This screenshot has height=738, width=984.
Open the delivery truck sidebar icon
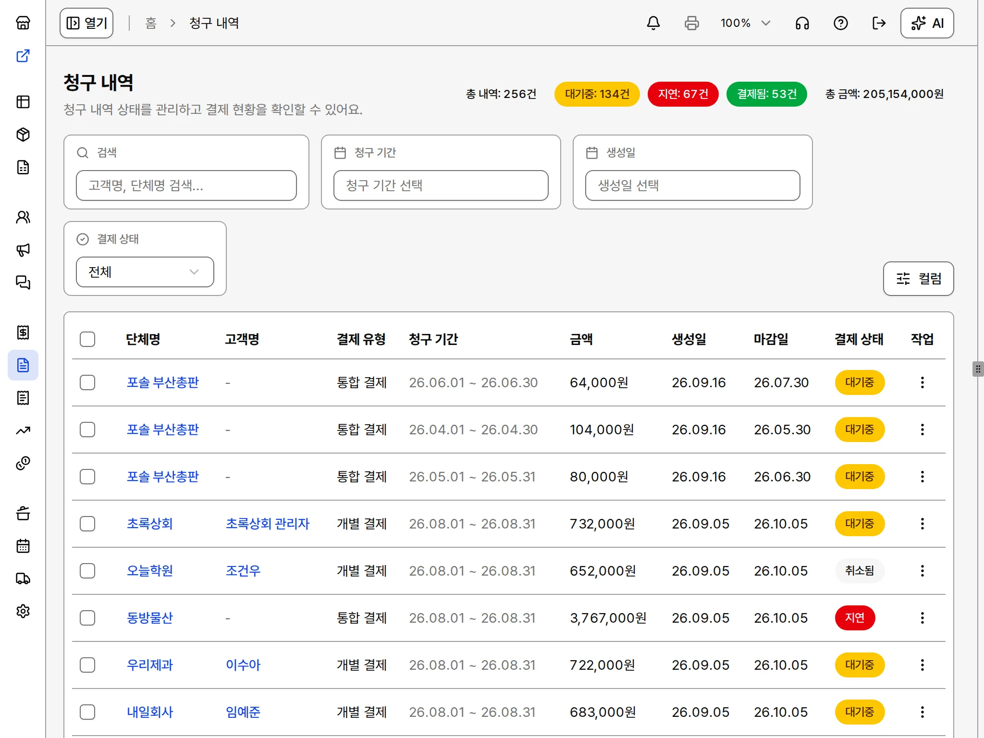click(23, 578)
